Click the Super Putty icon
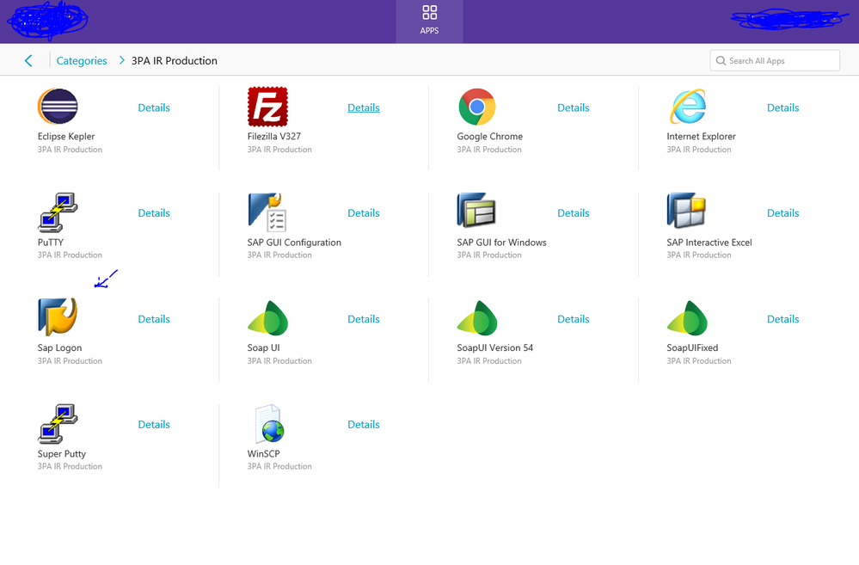The height and width of the screenshot is (565, 859). tap(58, 424)
